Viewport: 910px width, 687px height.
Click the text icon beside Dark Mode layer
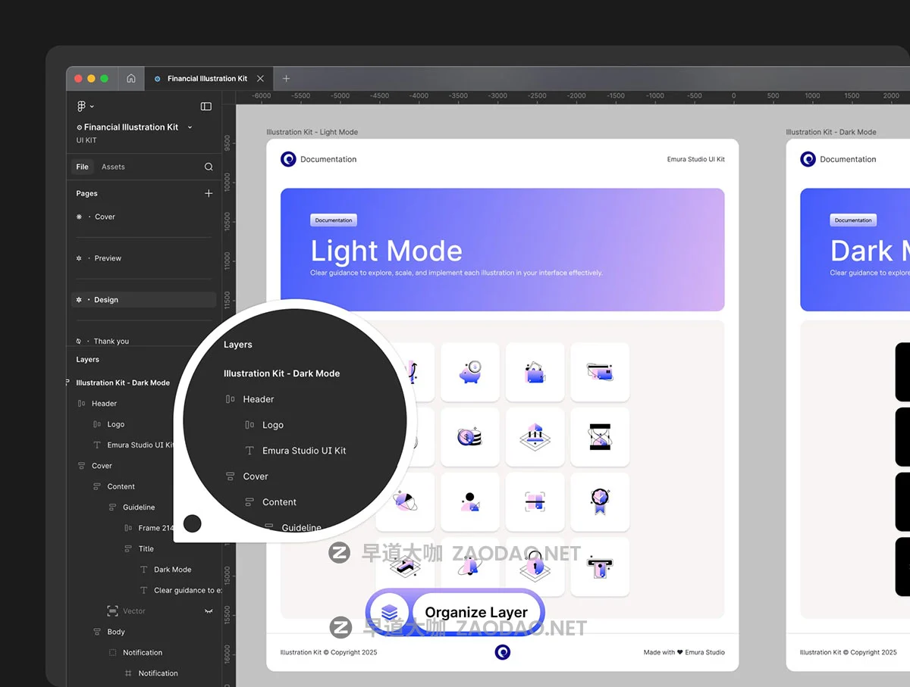pyautogui.click(x=143, y=570)
